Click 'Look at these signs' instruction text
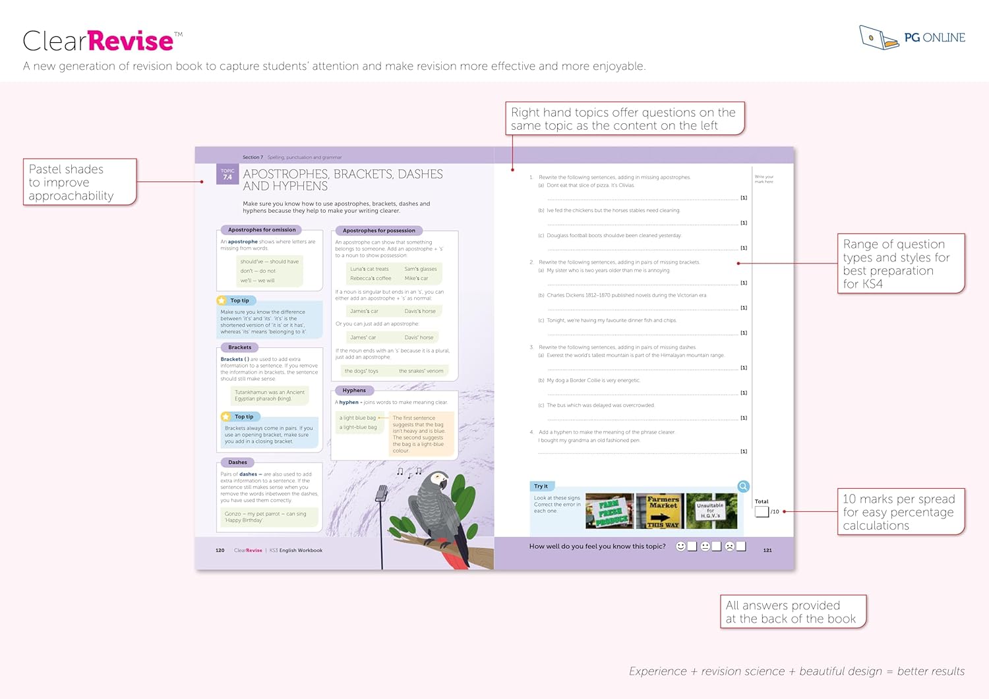The width and height of the screenshot is (989, 699). (558, 505)
